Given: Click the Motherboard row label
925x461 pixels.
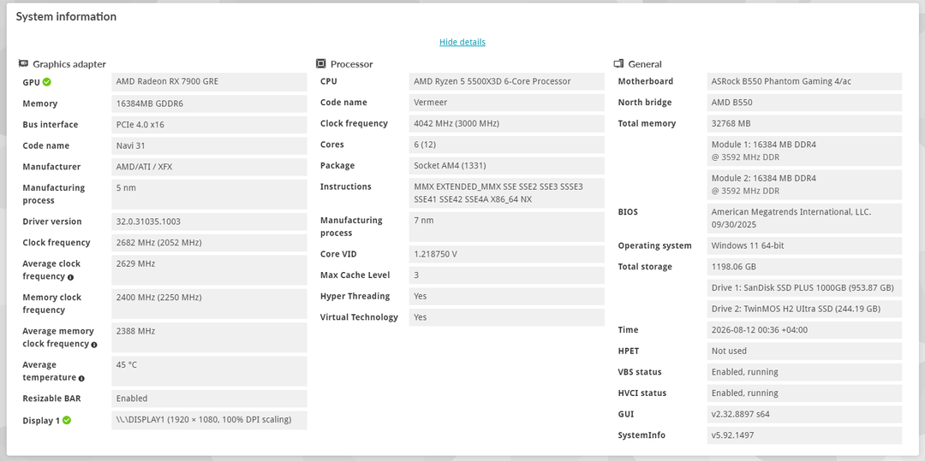Looking at the screenshot, I should click(x=646, y=81).
